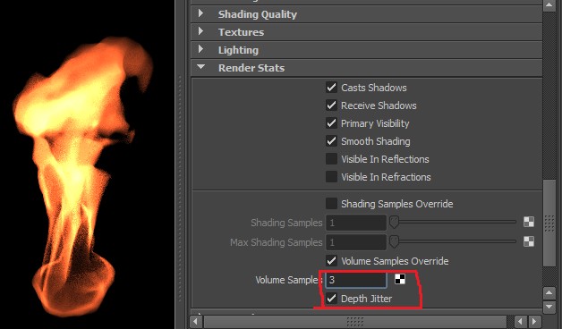Uncheck Volume Samples Override box

tap(331, 261)
